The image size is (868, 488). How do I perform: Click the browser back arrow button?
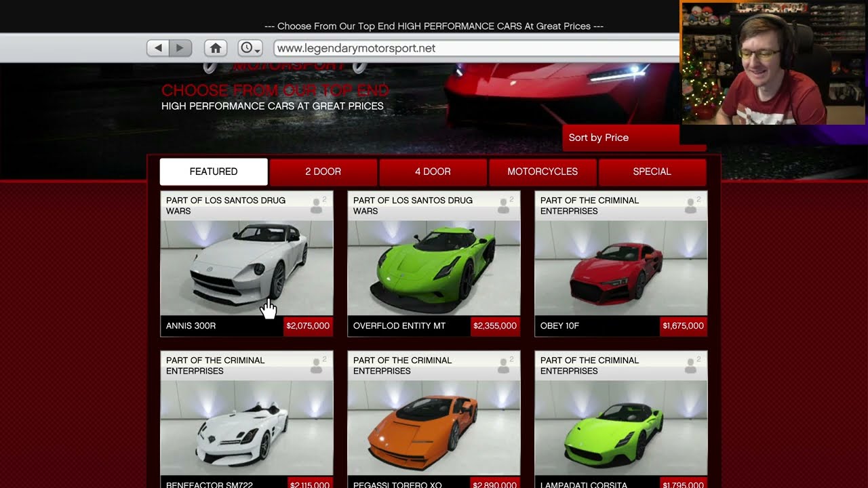click(x=158, y=48)
